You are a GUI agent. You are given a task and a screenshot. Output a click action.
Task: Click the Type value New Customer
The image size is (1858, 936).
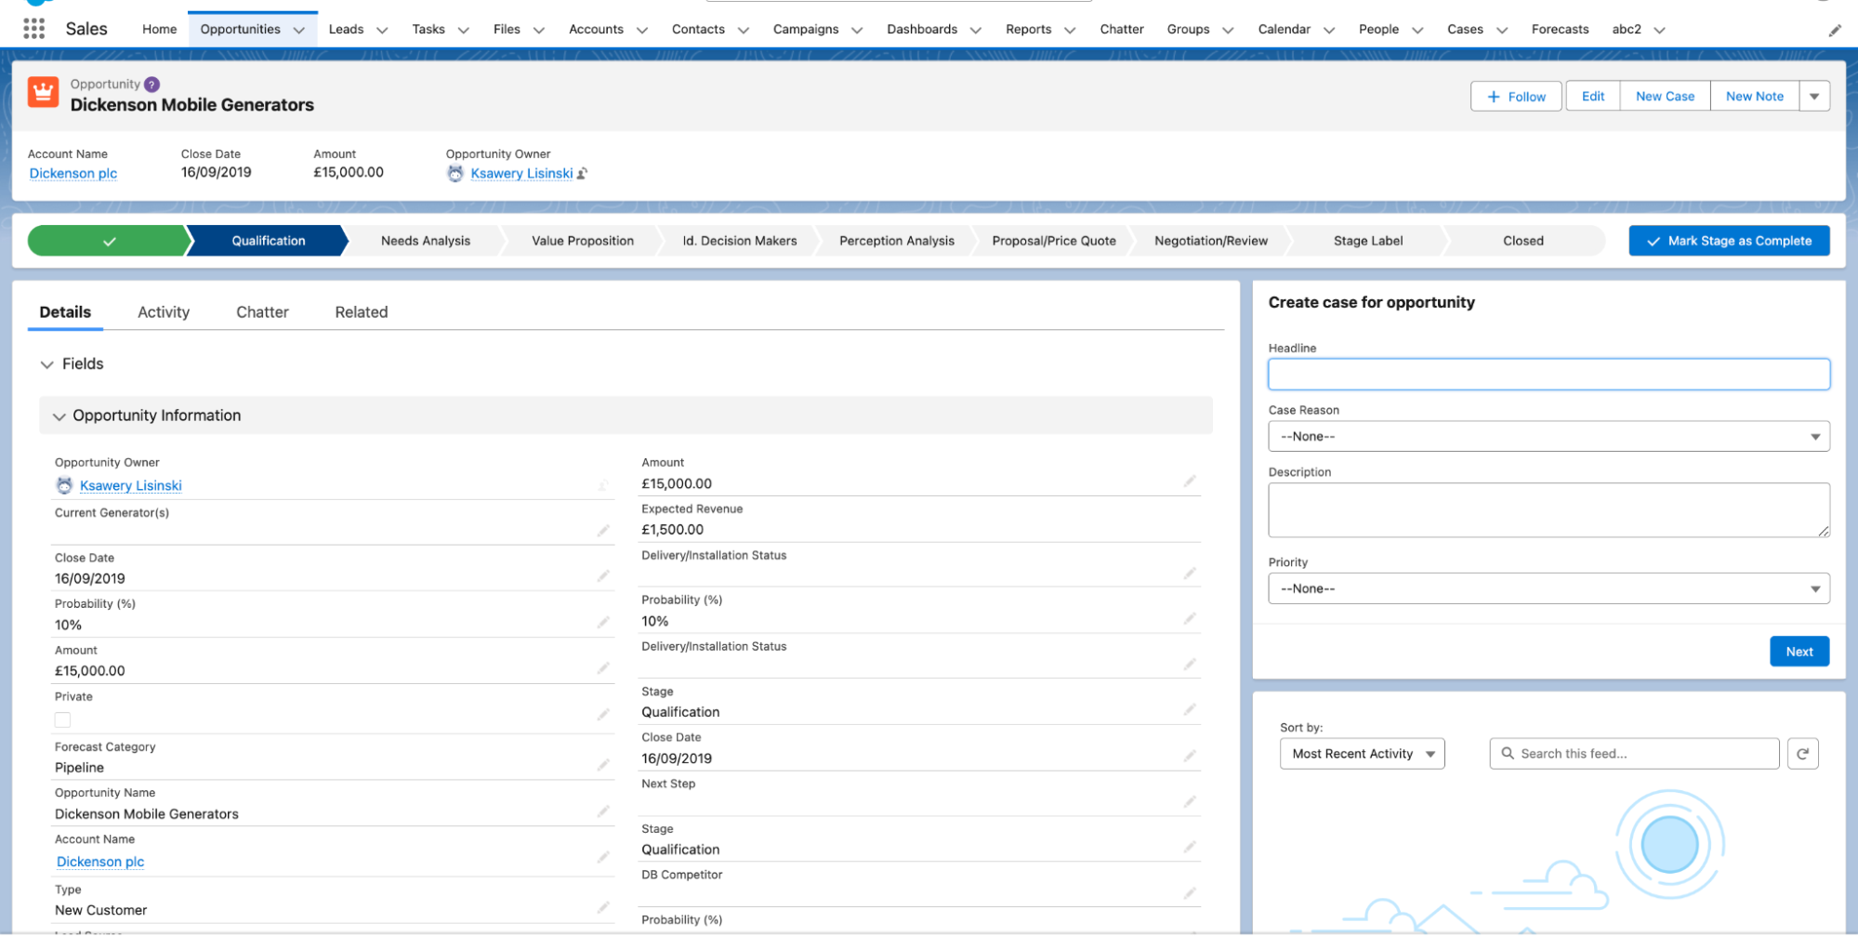100,910
